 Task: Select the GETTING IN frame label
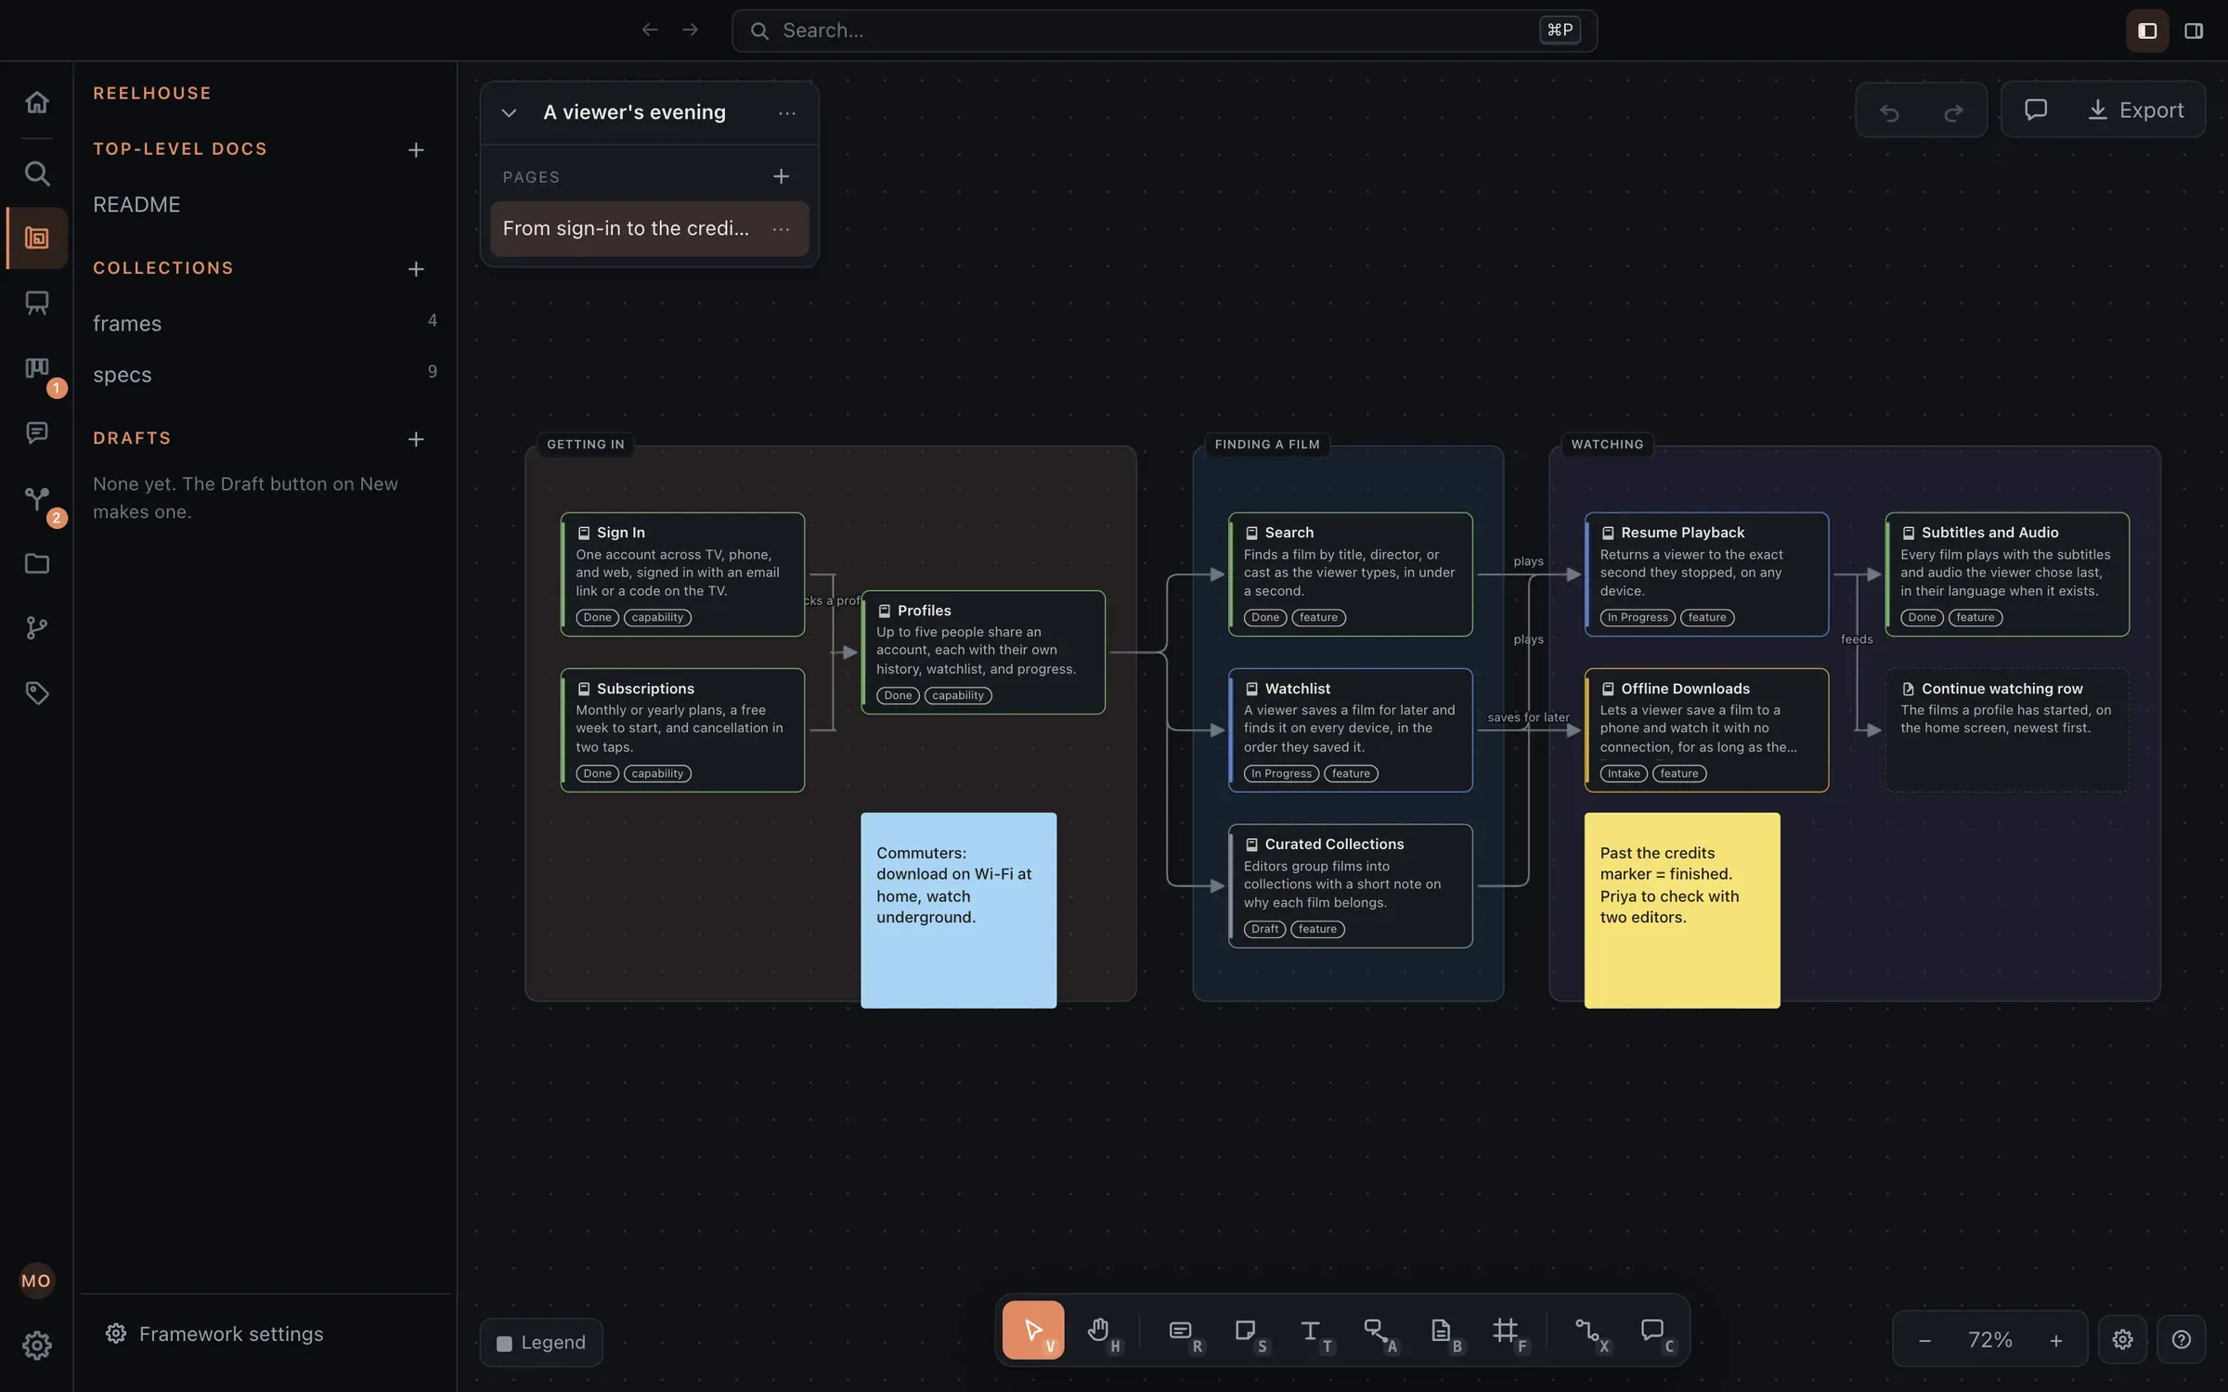click(x=586, y=445)
